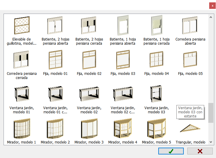Viewport: 216px width, 158px height.
Task: Choose the Mirador, modelo 4 bay window
Action: (x=123, y=128)
